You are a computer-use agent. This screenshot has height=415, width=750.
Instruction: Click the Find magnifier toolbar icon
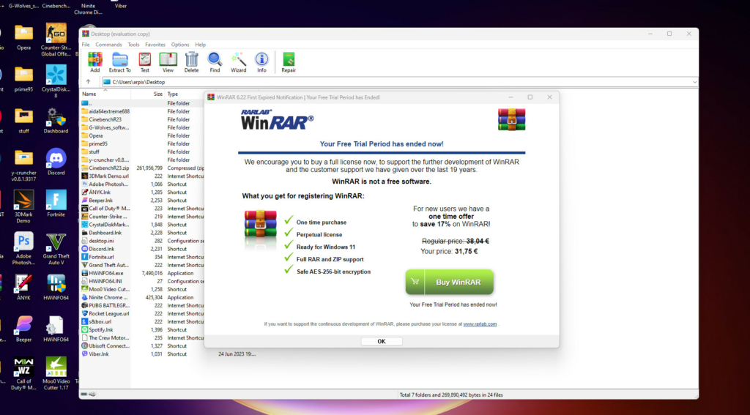click(215, 59)
